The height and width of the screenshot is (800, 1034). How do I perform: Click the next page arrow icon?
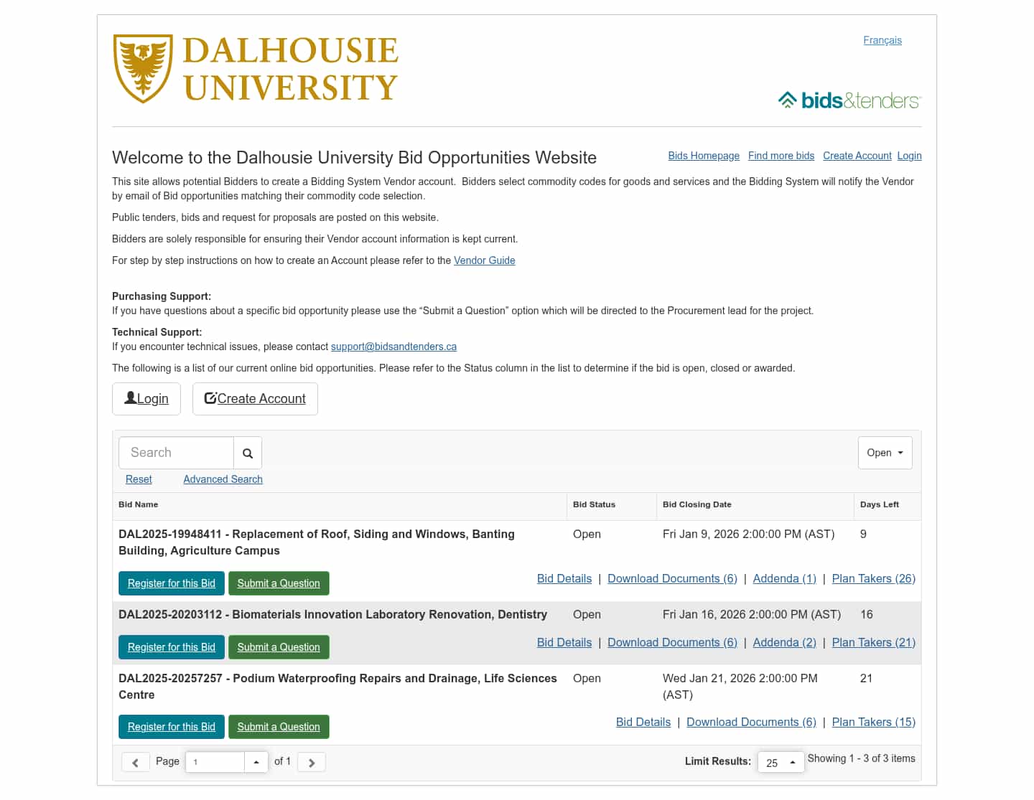click(312, 762)
